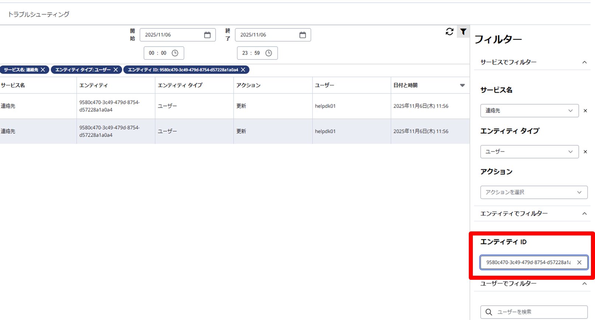Collapse the ユーザーでフィルター section

click(x=584, y=284)
